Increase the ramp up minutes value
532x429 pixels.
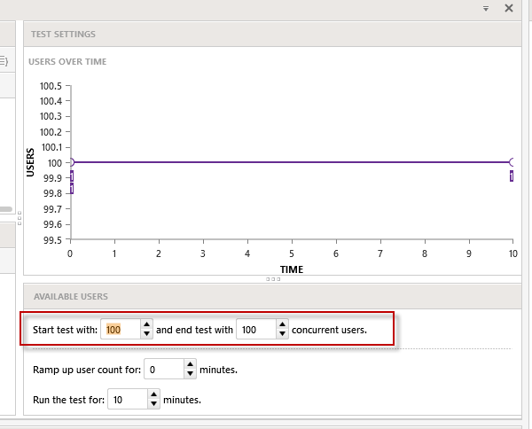click(190, 364)
